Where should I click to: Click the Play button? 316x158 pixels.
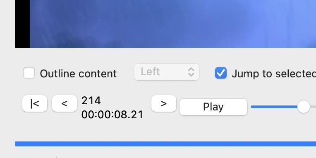pos(213,107)
